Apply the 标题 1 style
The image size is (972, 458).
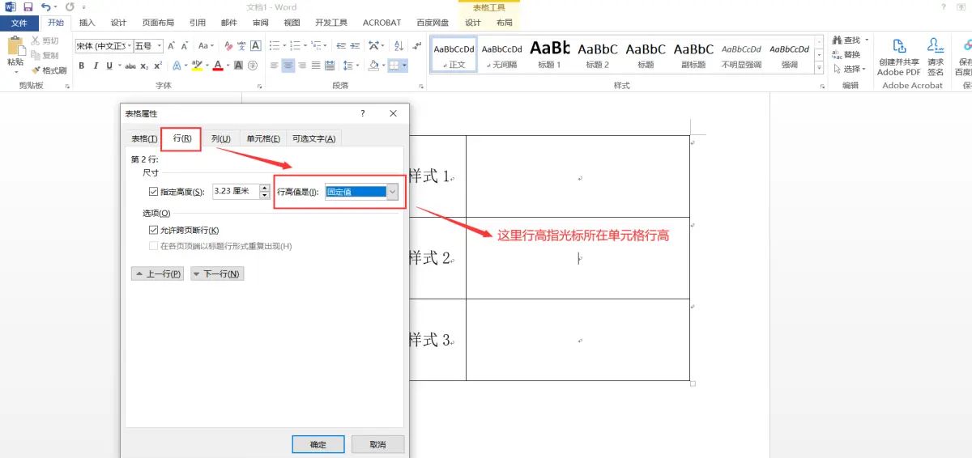point(550,53)
